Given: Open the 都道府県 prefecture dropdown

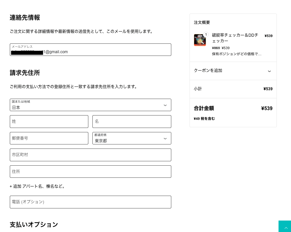Looking at the screenshot, I should click(x=132, y=138).
